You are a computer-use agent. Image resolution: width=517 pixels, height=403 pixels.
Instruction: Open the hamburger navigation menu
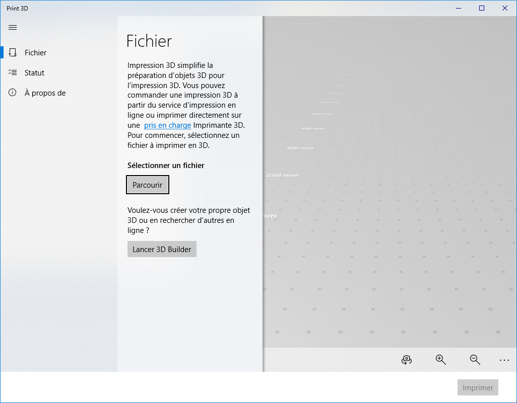pyautogui.click(x=13, y=27)
